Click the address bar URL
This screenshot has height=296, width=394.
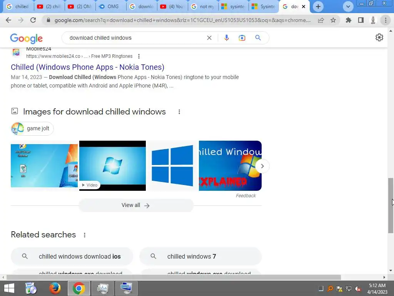coord(182,20)
